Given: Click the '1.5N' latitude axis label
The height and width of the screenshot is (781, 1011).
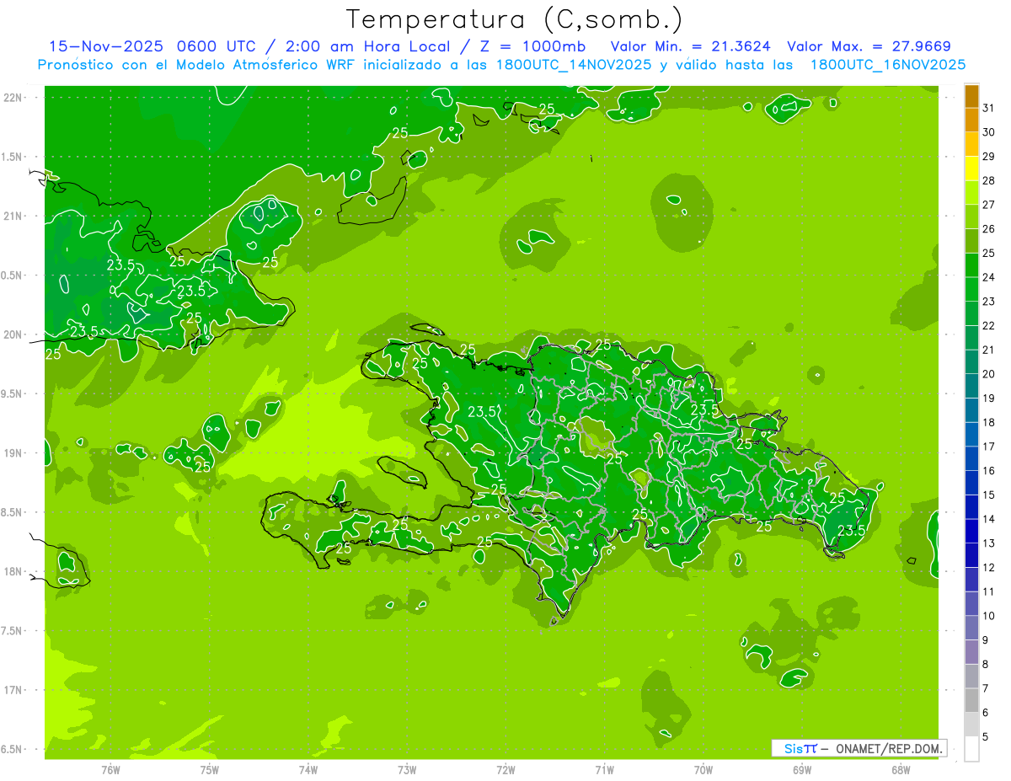Looking at the screenshot, I should pyautogui.click(x=12, y=157).
